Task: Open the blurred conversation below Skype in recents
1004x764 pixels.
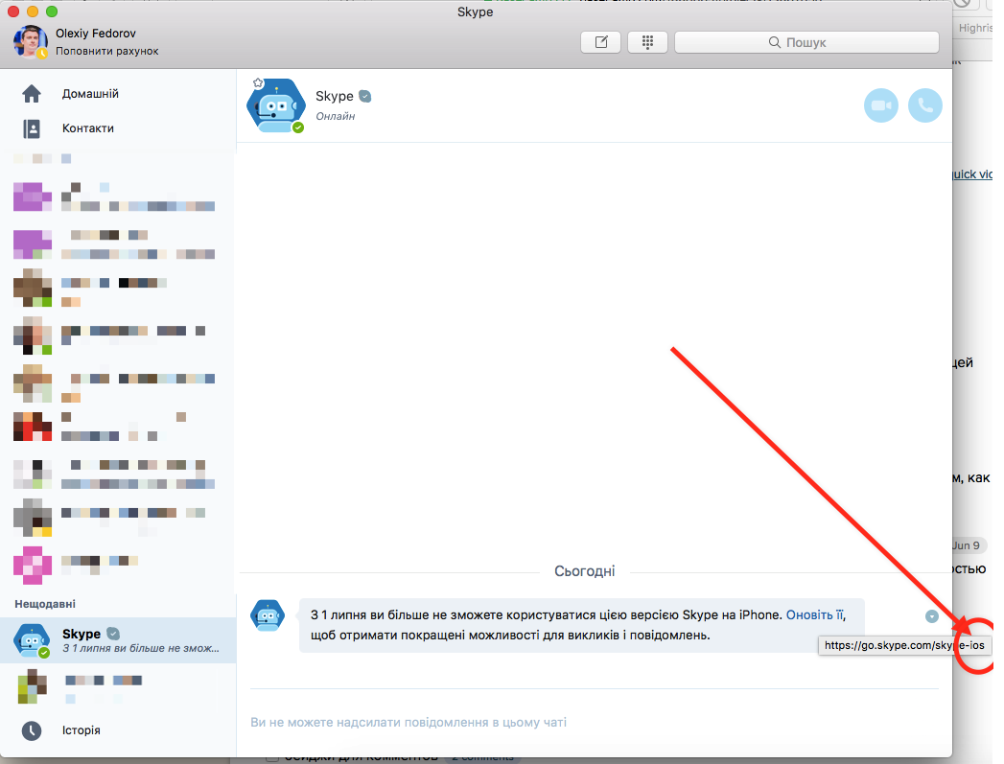Action: [x=119, y=686]
